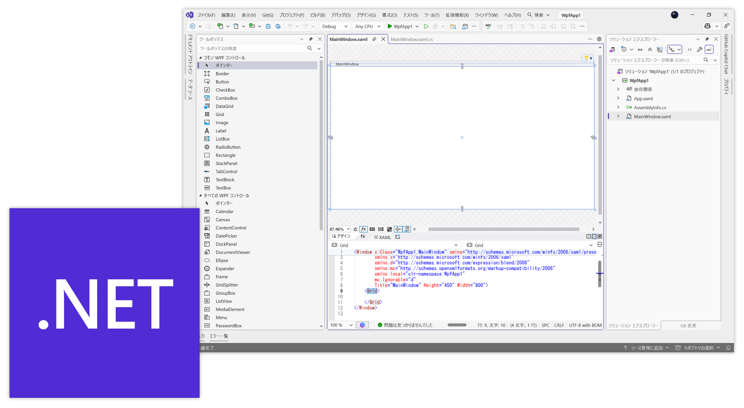Toggle the fx effects button in designer

point(363,229)
